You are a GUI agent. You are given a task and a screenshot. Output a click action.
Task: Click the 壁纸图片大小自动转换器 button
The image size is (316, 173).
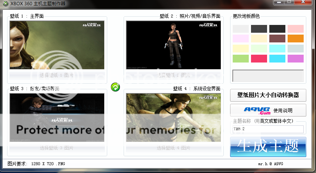click(268, 95)
